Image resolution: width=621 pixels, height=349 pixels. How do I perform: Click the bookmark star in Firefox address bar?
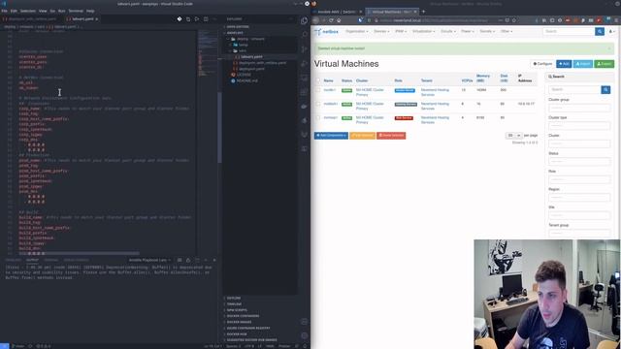[514, 20]
